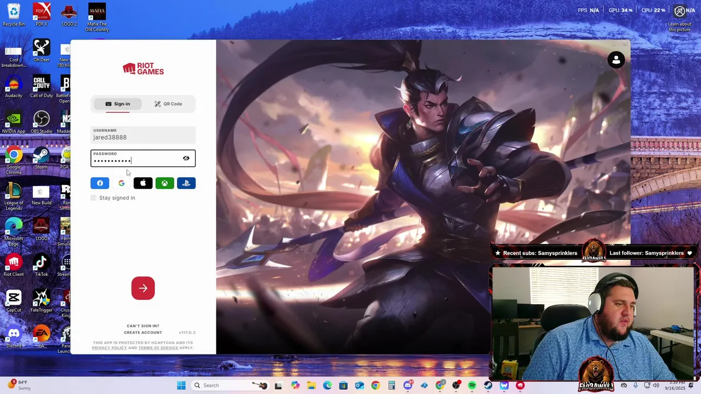
Task: Select the Steam desktop shortcut
Action: (x=42, y=158)
